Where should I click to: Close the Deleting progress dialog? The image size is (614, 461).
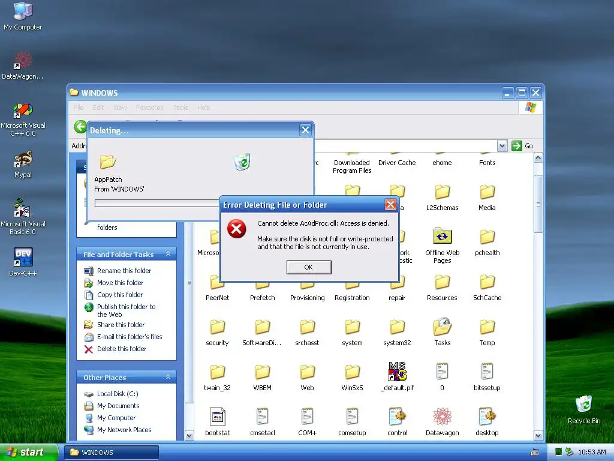click(x=305, y=130)
